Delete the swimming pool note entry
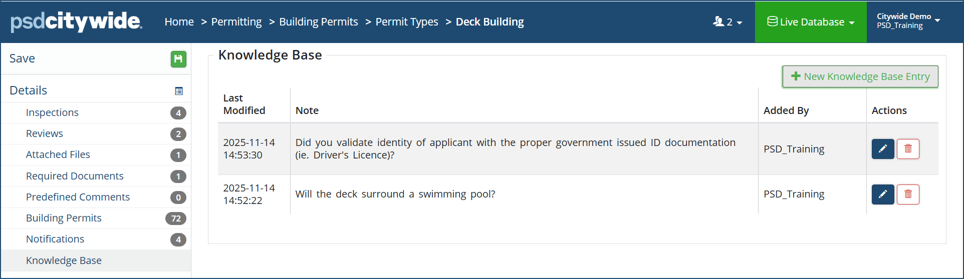Image resolution: width=964 pixels, height=279 pixels. coord(908,194)
